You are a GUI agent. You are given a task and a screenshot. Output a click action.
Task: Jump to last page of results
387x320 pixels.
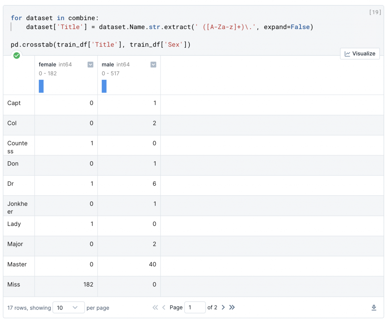232,308
